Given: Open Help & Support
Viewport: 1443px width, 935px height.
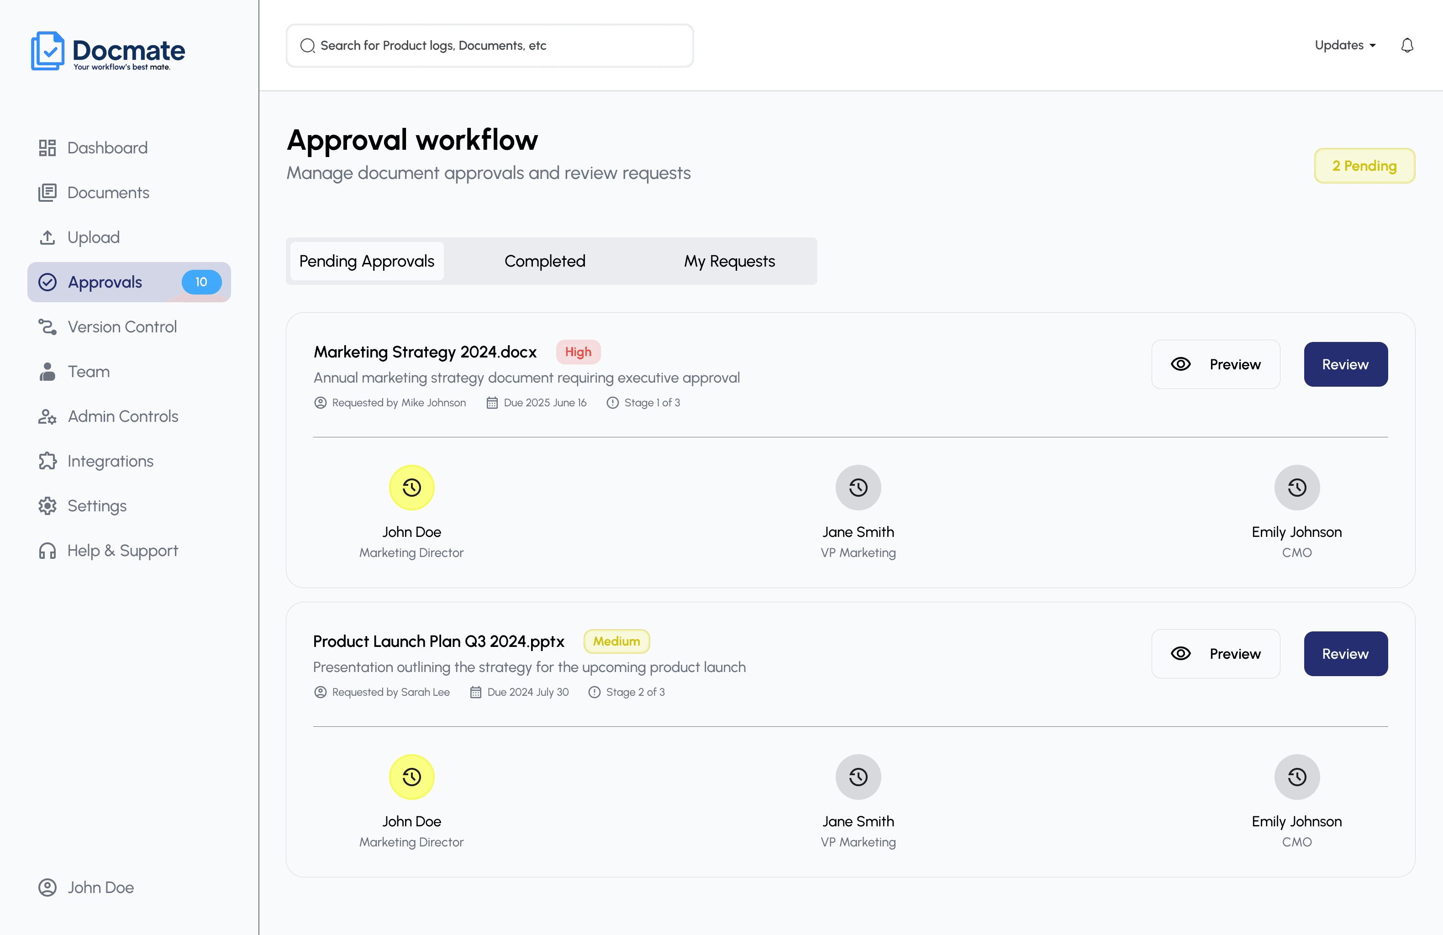Looking at the screenshot, I should (109, 551).
